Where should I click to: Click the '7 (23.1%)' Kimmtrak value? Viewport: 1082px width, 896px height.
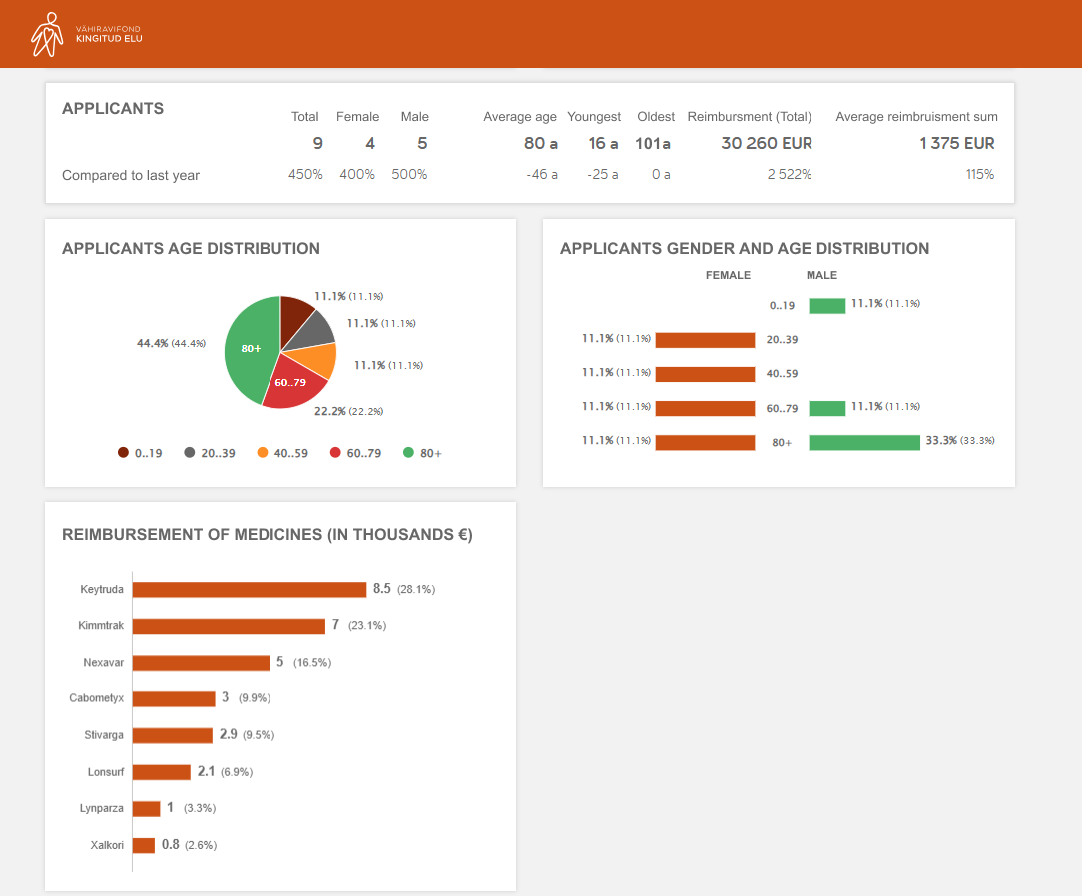pyautogui.click(x=358, y=625)
